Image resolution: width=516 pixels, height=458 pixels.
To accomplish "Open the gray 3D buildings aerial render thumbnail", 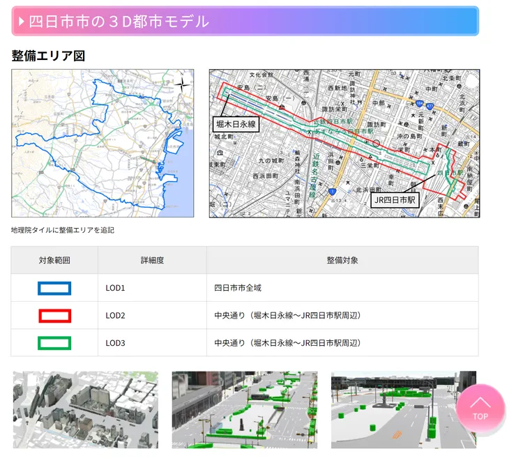I will coord(86,410).
